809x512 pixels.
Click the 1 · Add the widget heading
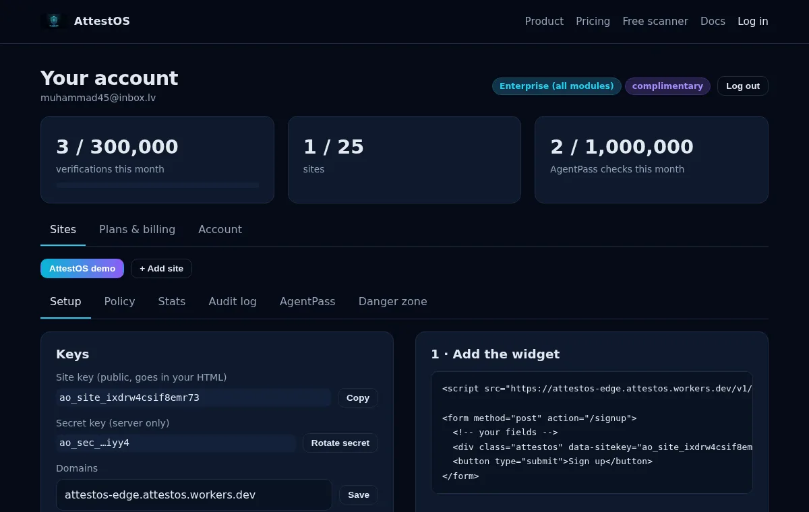(x=496, y=354)
